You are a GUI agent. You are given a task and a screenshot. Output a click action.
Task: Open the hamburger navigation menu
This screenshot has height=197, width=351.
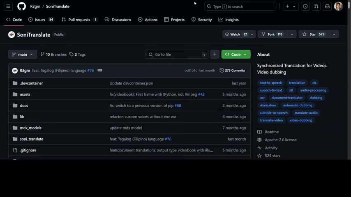pyautogui.click(x=8, y=6)
